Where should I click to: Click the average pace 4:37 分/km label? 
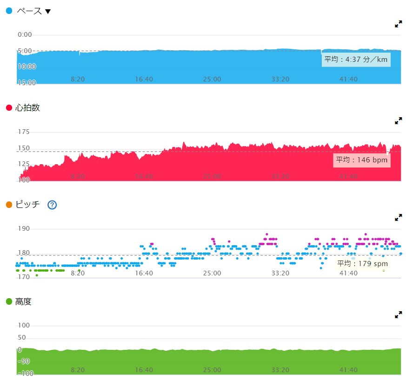(x=356, y=60)
